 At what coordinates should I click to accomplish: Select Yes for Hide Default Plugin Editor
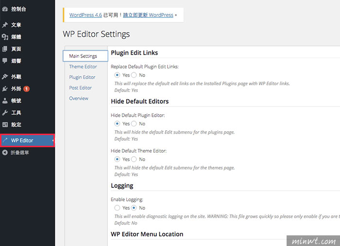click(117, 123)
